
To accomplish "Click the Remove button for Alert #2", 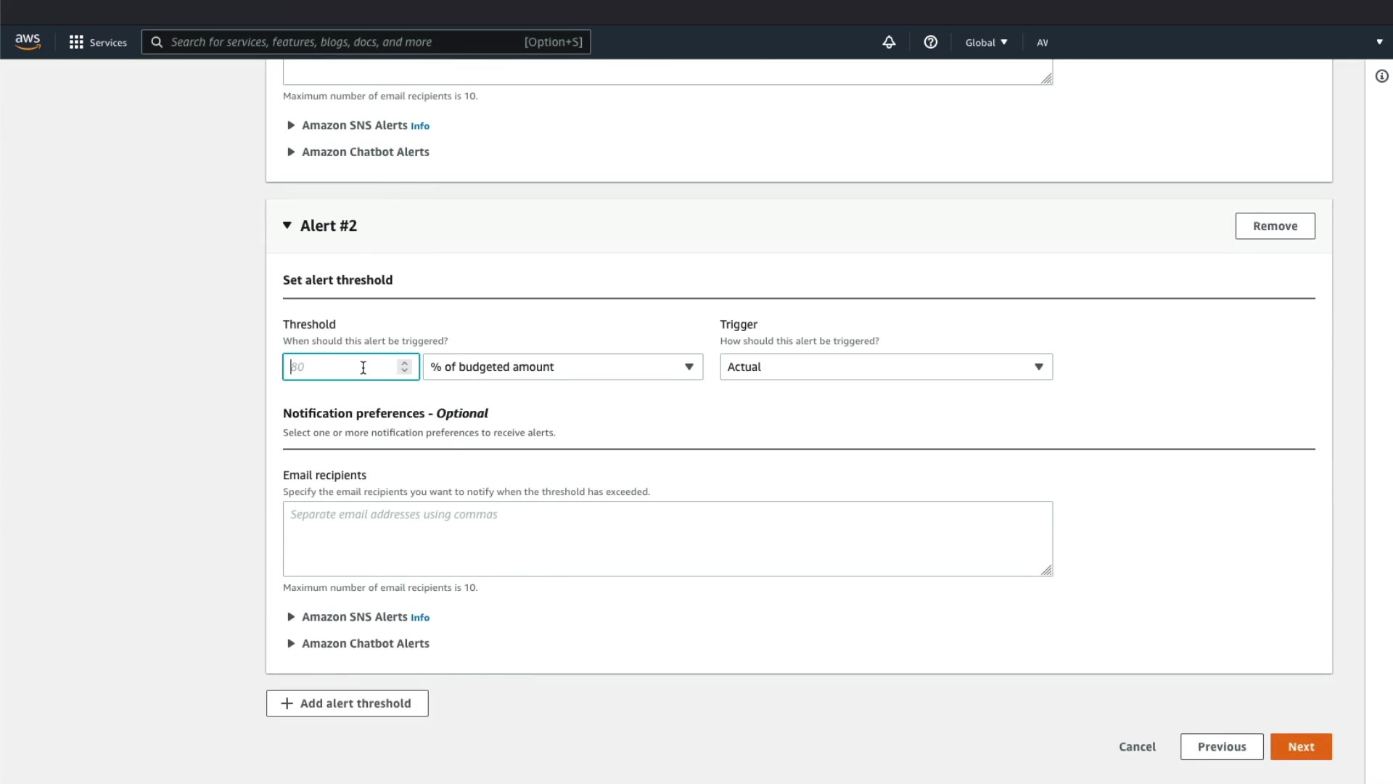I will click(x=1275, y=226).
